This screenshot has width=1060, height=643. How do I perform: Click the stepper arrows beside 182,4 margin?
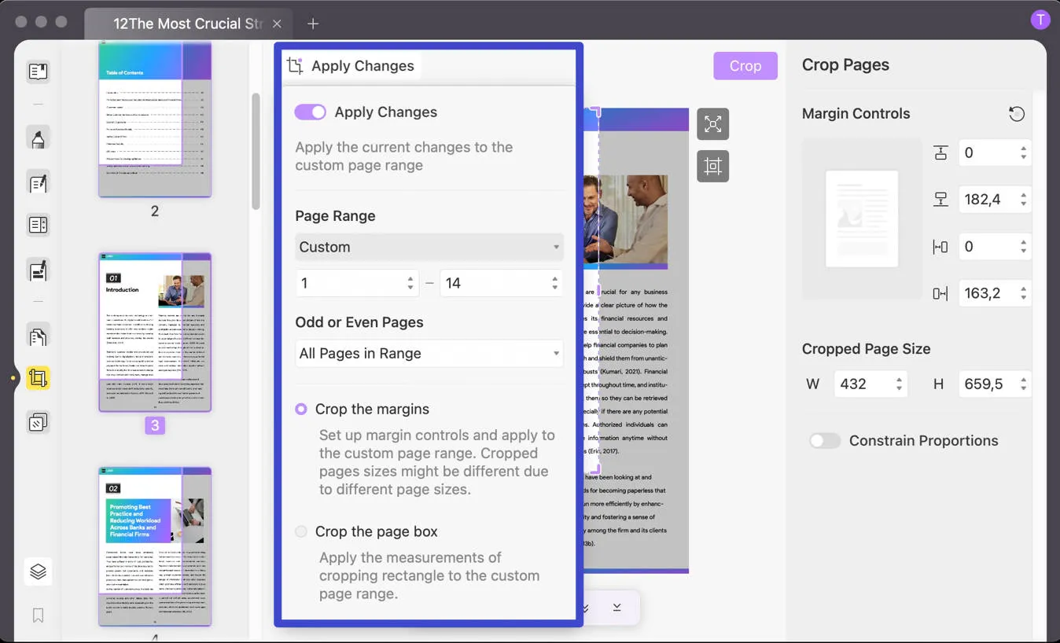pyautogui.click(x=1023, y=200)
